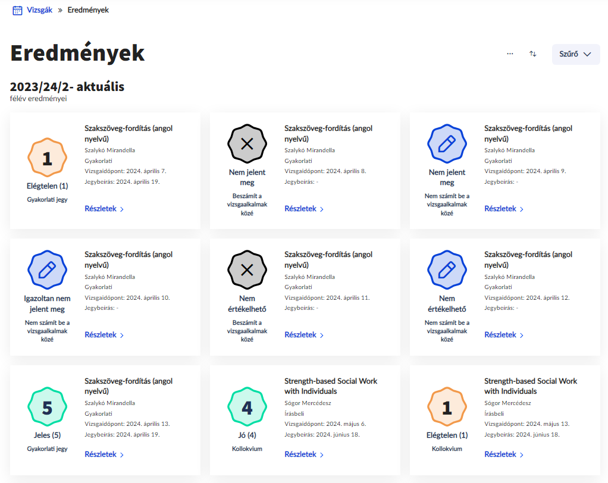Click the green Jeles 5 grade badge
The height and width of the screenshot is (483, 608).
coord(47,407)
